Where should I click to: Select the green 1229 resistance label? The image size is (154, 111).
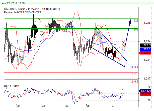point(135,20)
